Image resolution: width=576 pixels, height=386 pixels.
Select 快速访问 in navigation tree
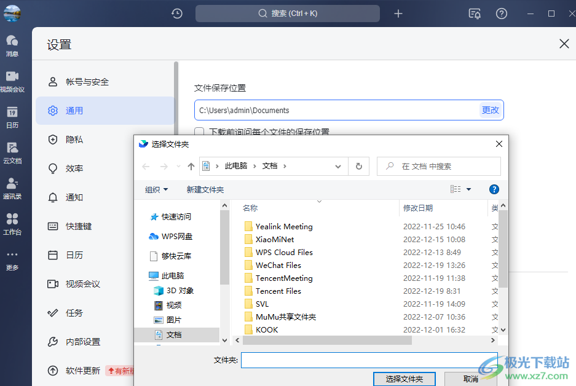pyautogui.click(x=170, y=217)
